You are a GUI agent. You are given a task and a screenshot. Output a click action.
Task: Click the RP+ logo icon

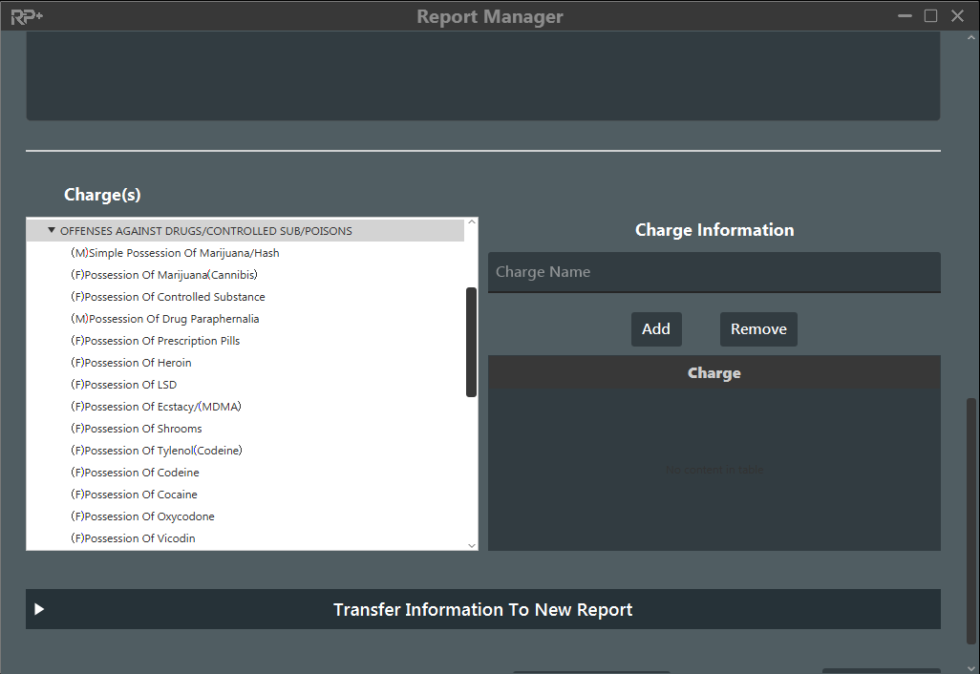pos(27,16)
